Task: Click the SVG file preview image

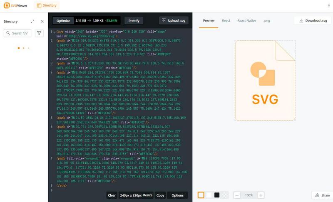Action: coord(265,80)
